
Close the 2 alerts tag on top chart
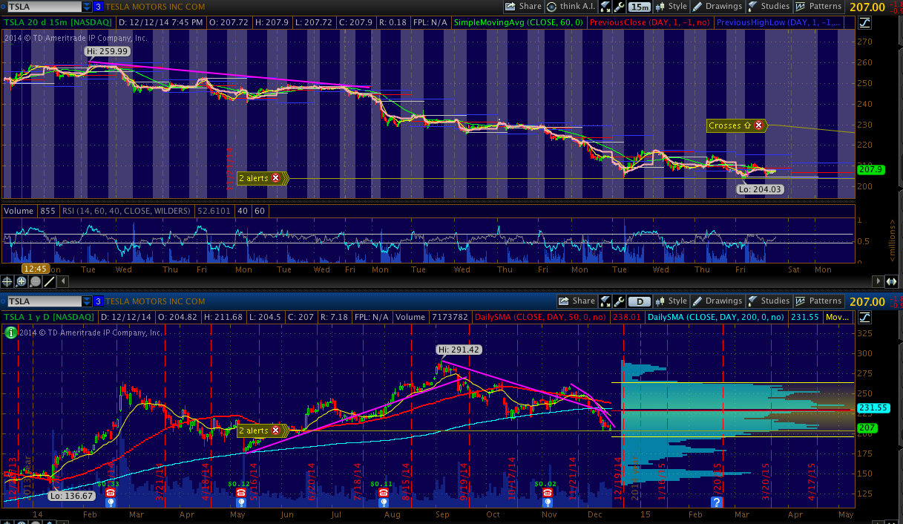[x=276, y=178]
